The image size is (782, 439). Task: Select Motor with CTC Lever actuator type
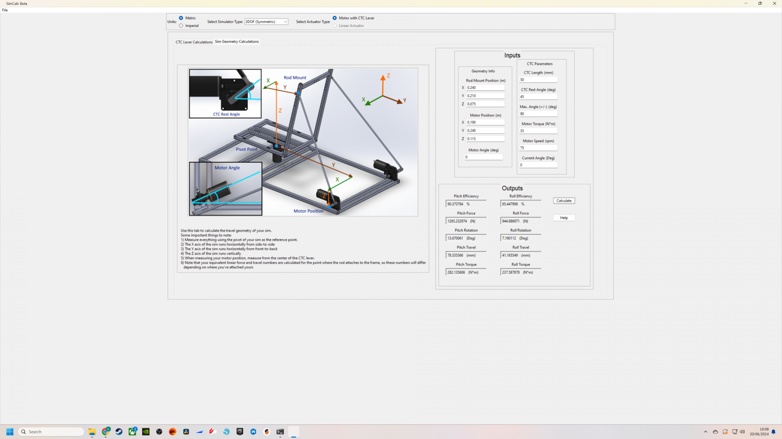335,18
